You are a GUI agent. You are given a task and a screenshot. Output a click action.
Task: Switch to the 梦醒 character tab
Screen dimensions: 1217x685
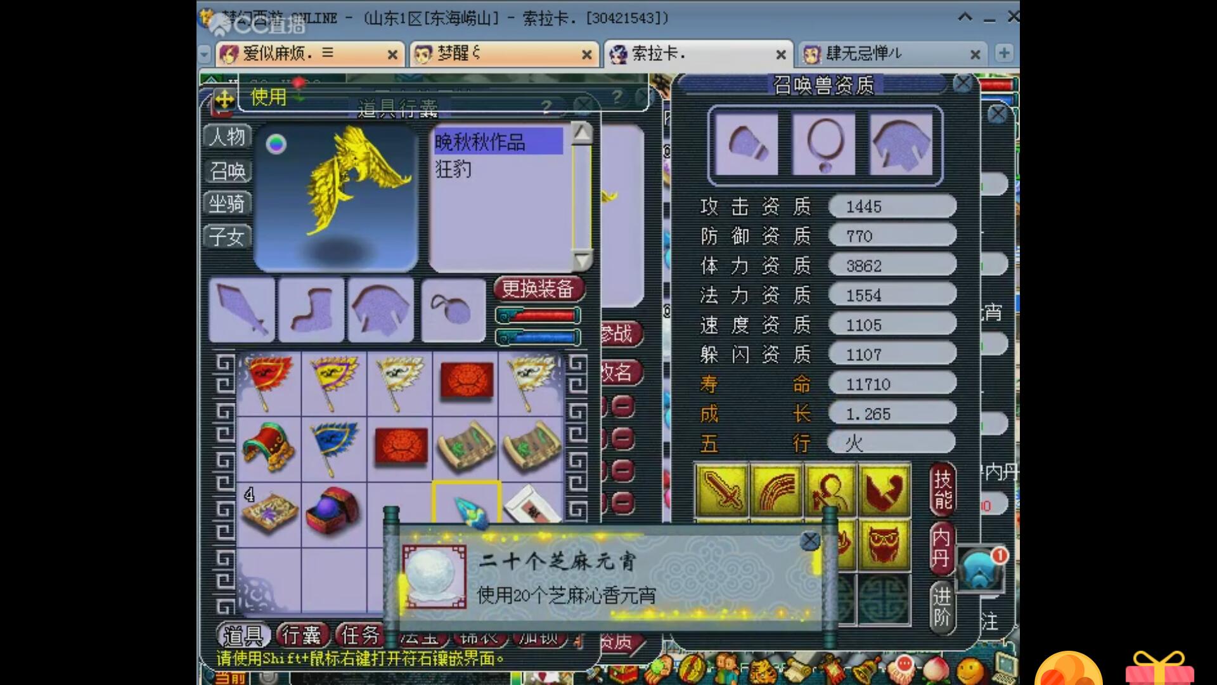504,53
